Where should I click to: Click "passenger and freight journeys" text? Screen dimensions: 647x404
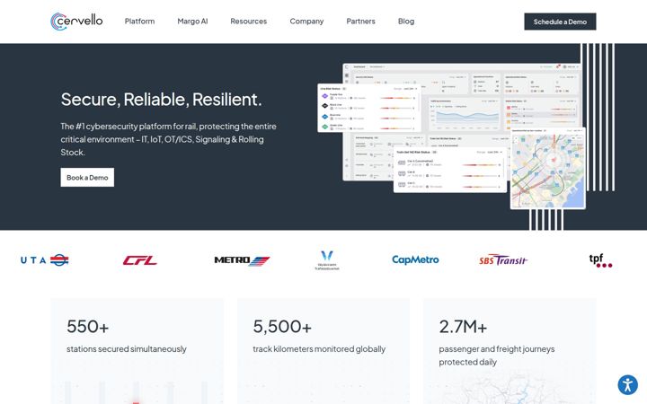coord(497,348)
